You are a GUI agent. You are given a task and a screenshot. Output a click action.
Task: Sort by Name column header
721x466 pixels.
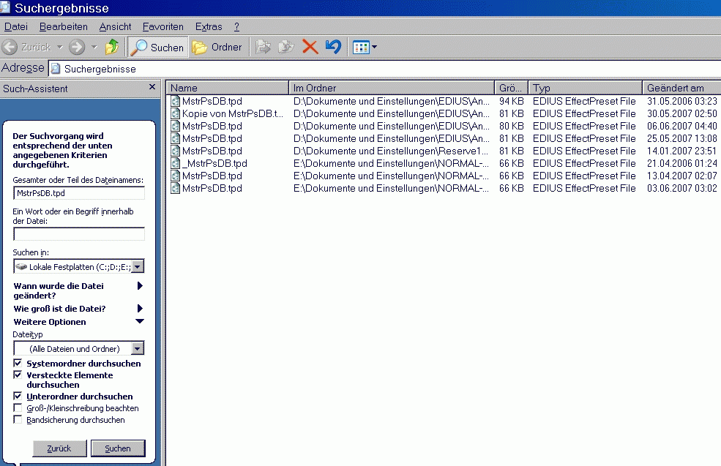click(228, 88)
